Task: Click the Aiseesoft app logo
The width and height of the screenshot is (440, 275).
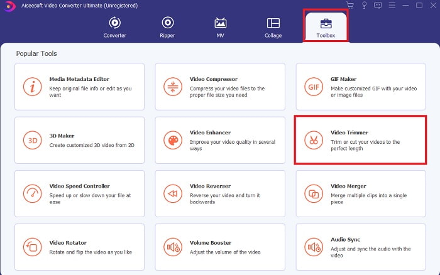Action: click(x=10, y=6)
